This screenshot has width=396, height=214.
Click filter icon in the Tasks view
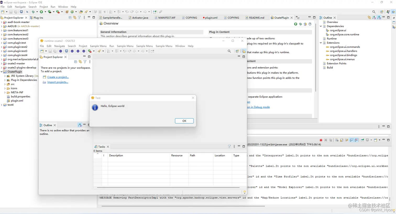[229, 147]
